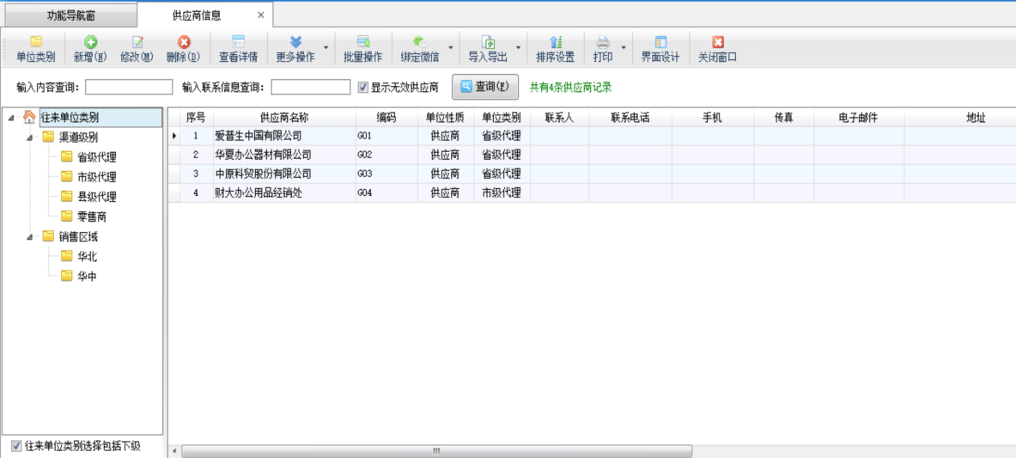
Task: Switch to the 功能导航窗 tab
Action: [x=70, y=15]
